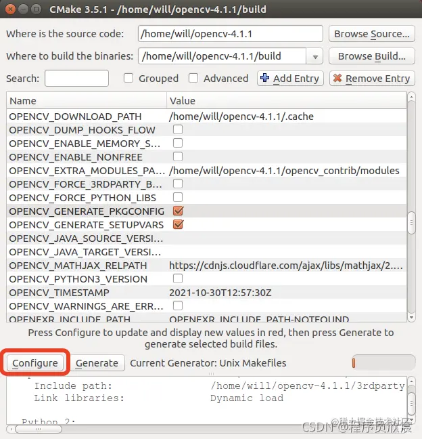This screenshot has width=422, height=439.
Task: Click the plus icon on Add Entry
Action: pyautogui.click(x=264, y=78)
